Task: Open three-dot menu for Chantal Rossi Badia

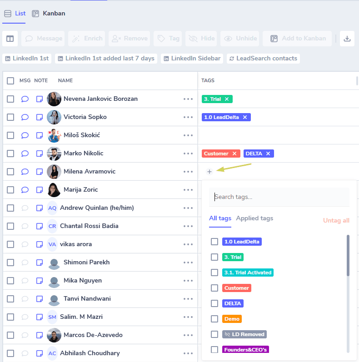Action: (x=188, y=226)
